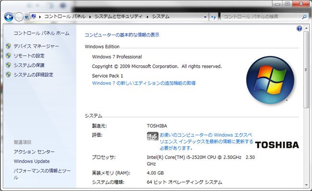Click the コントロール パネルの検索 search field

pyautogui.click(x=262, y=17)
